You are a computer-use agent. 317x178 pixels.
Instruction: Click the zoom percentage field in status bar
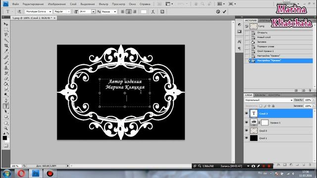(x=15, y=166)
